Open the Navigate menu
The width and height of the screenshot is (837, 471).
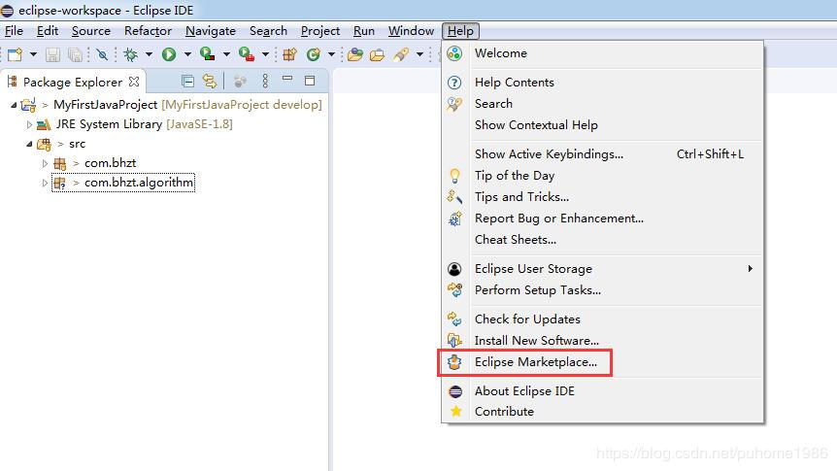click(211, 31)
